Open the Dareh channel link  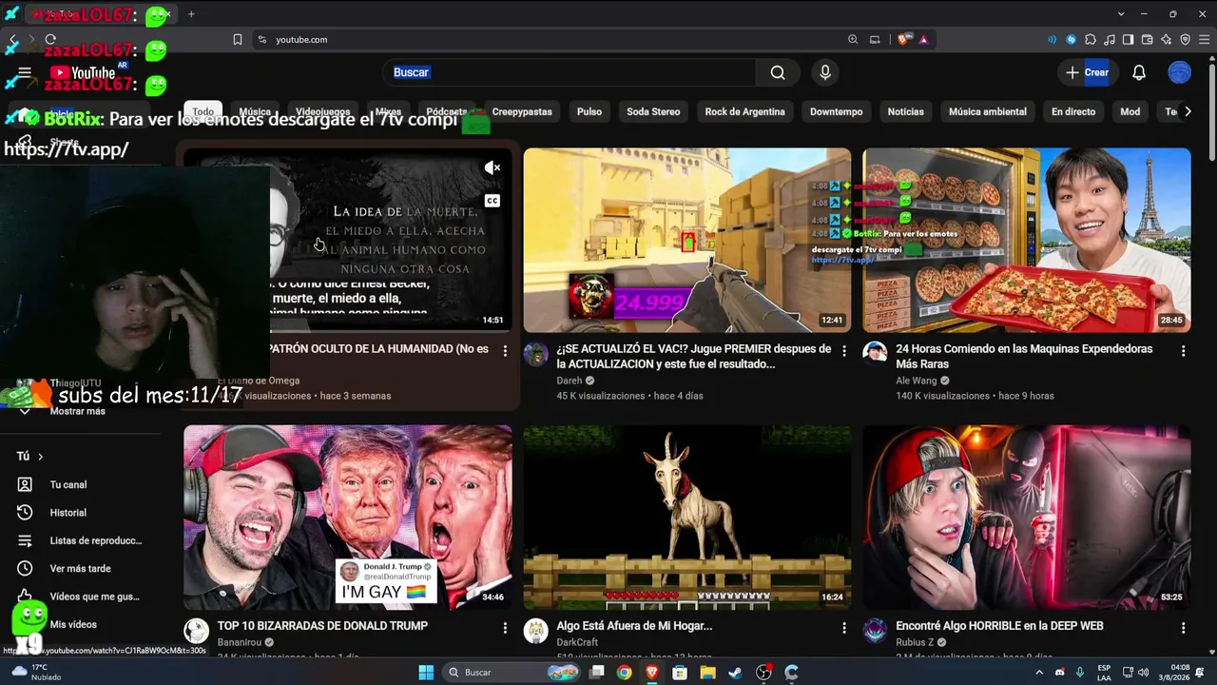pos(570,381)
